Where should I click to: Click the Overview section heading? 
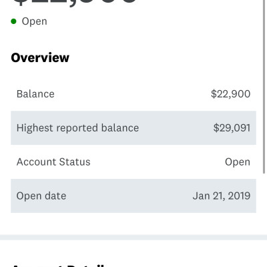(40, 57)
